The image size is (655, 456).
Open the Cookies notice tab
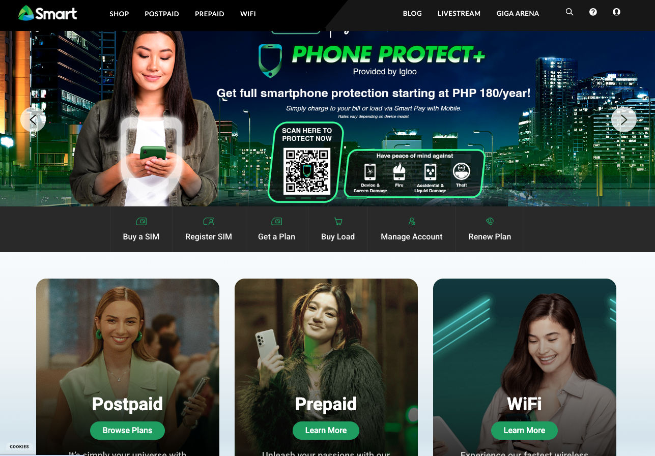tap(19, 447)
